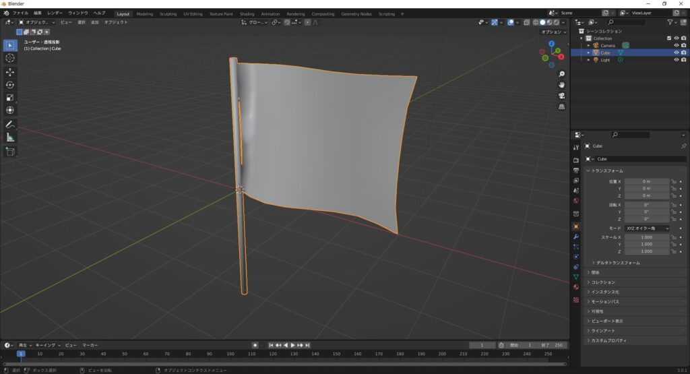Open the レンダー menu
This screenshot has width=690, height=374.
(55, 13)
